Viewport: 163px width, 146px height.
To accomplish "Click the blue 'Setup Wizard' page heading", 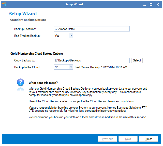I will click(x=23, y=14).
